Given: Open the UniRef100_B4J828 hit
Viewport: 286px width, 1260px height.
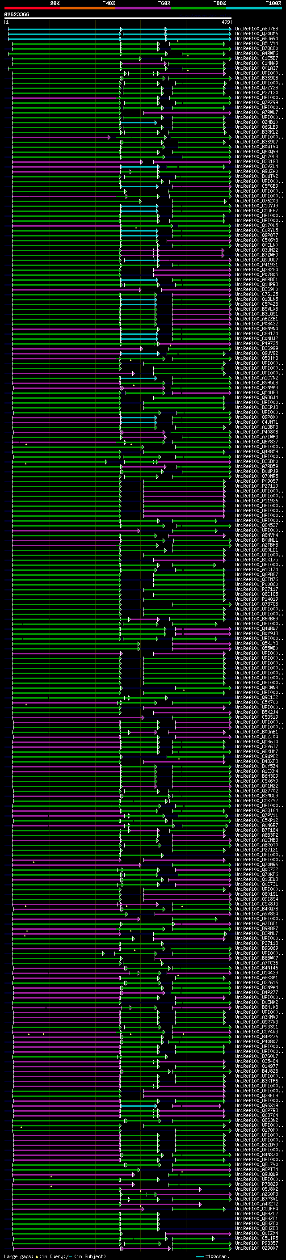Looking at the screenshot, I should 256,1070.
